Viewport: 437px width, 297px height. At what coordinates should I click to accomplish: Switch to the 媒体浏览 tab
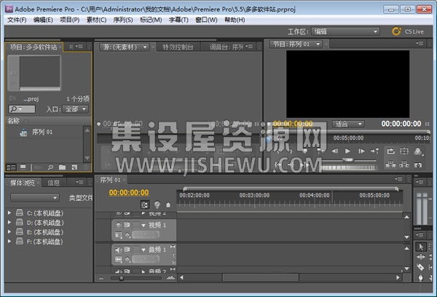click(x=23, y=183)
